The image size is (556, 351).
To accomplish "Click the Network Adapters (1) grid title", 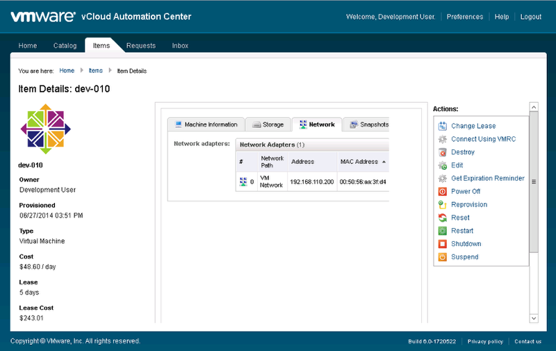I will pos(272,145).
